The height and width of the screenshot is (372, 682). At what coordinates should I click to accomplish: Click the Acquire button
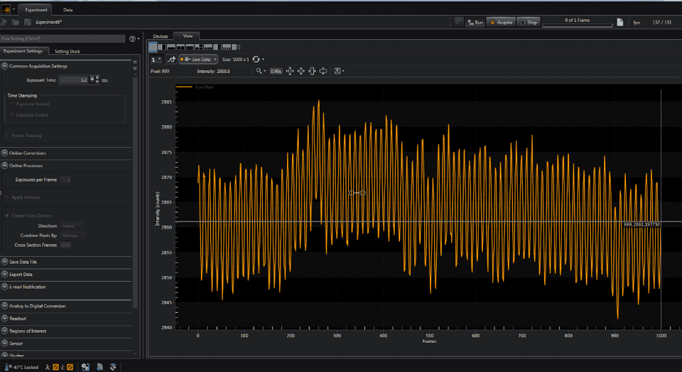point(501,22)
